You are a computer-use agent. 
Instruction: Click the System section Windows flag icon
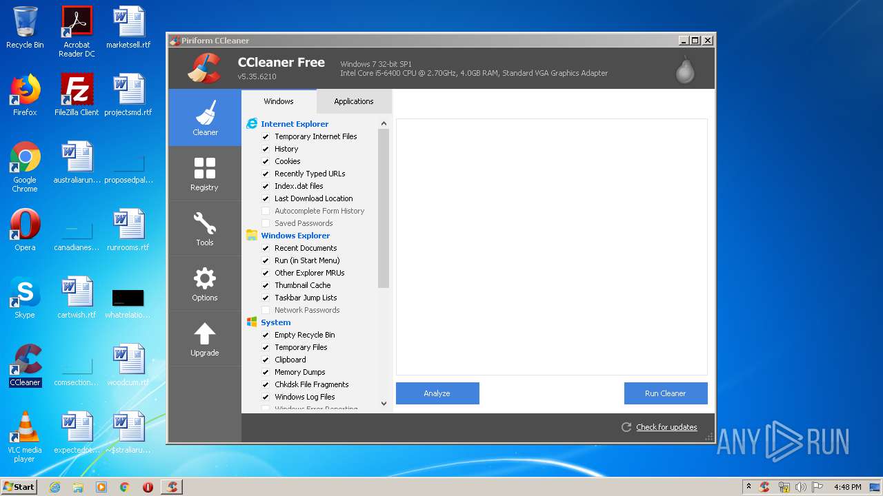[x=252, y=322]
